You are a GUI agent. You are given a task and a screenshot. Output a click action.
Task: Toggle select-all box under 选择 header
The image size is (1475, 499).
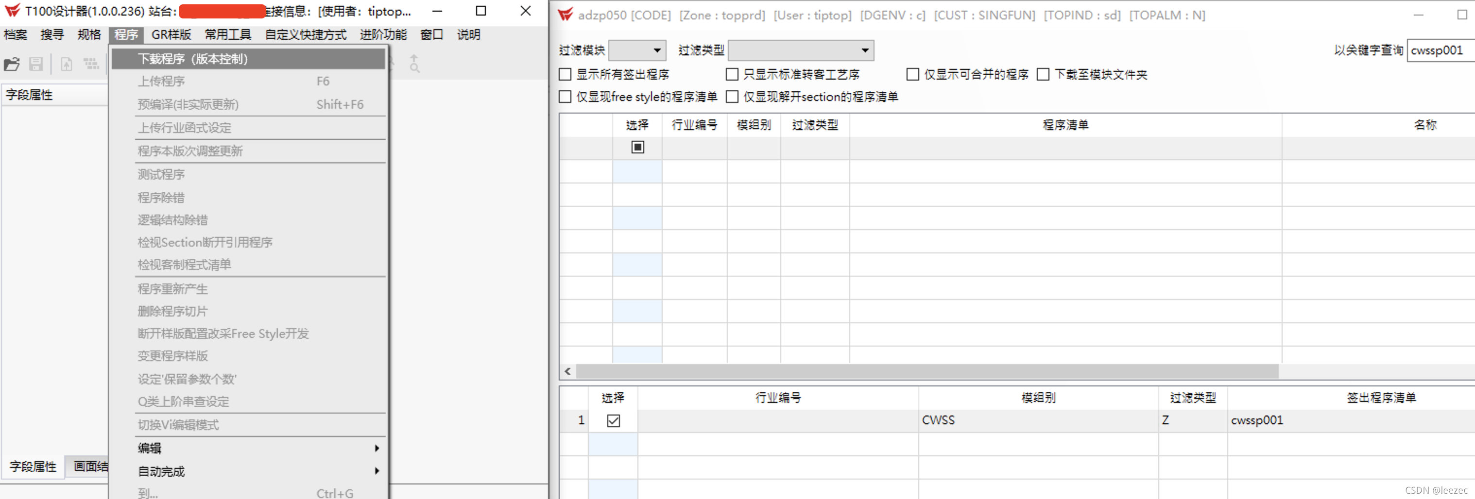(637, 148)
